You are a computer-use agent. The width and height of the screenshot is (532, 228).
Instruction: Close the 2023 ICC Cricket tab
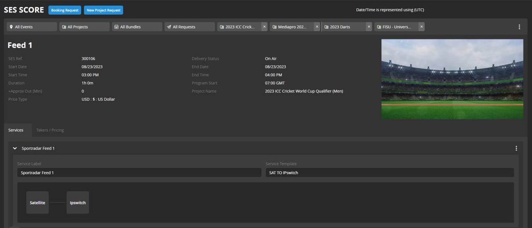pos(264,27)
